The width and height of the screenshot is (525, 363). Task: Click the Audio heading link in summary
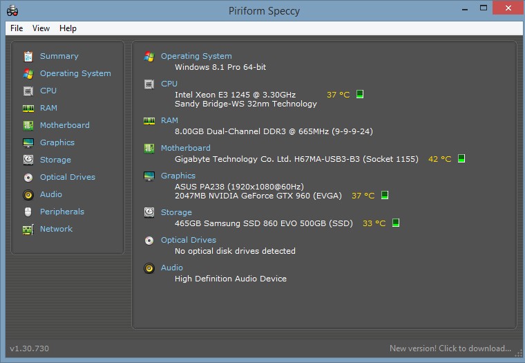[x=172, y=268]
